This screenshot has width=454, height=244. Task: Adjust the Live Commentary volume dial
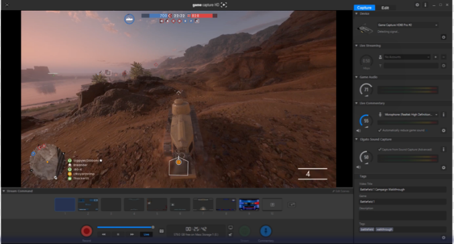coord(366,121)
